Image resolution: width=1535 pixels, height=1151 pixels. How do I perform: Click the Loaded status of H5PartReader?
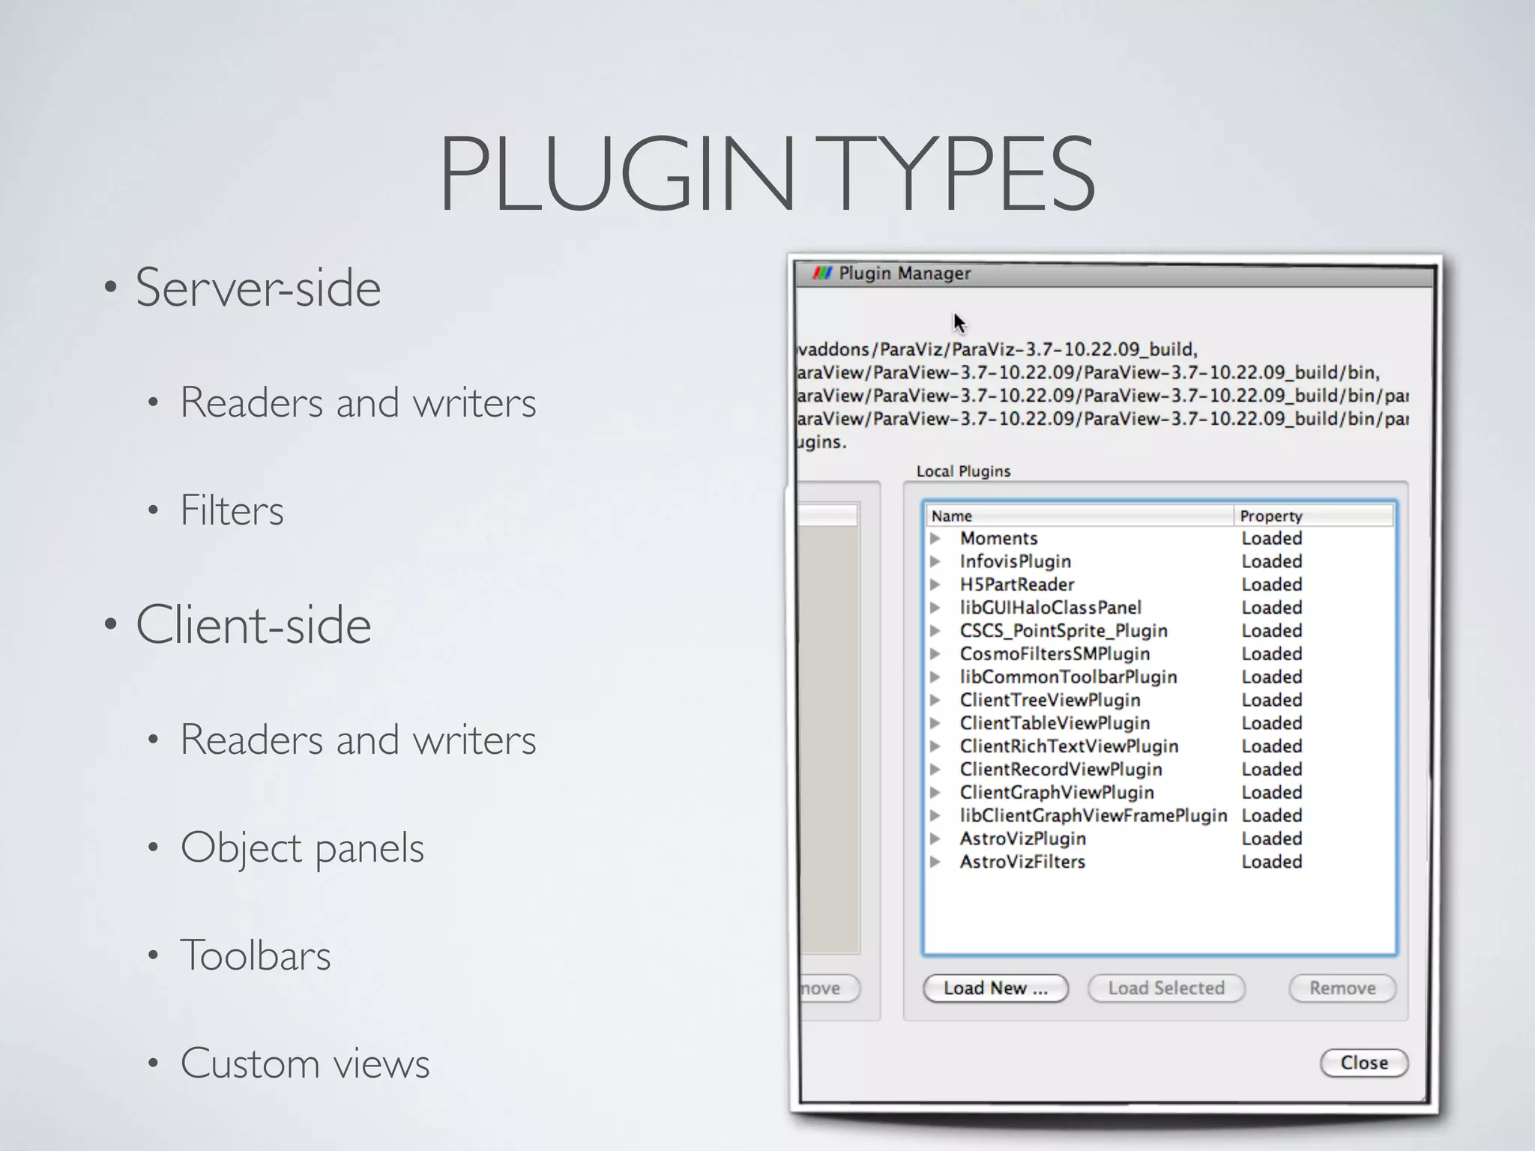point(1272,584)
